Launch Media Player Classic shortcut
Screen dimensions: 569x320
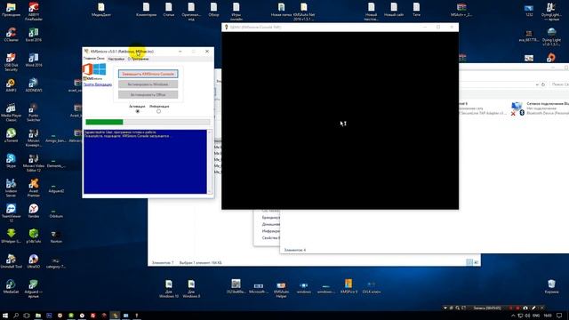11,112
